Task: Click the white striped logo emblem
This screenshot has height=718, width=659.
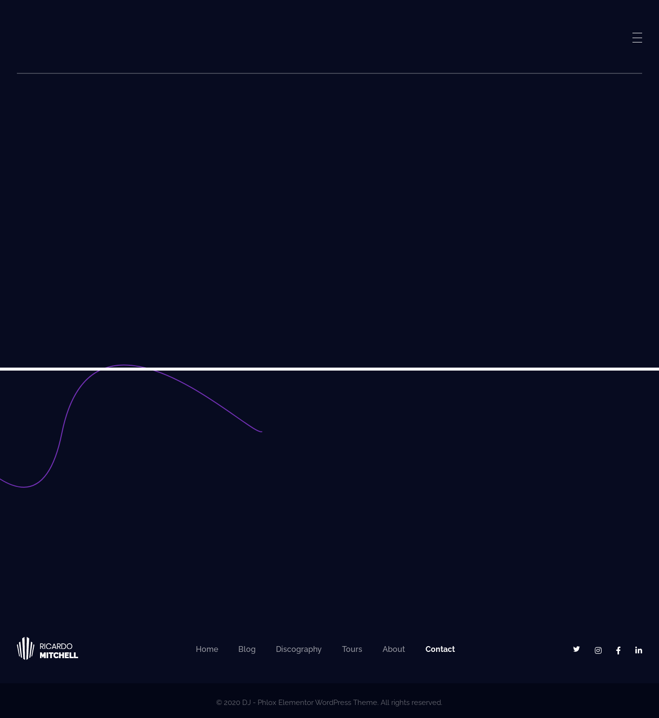Action: tap(26, 648)
